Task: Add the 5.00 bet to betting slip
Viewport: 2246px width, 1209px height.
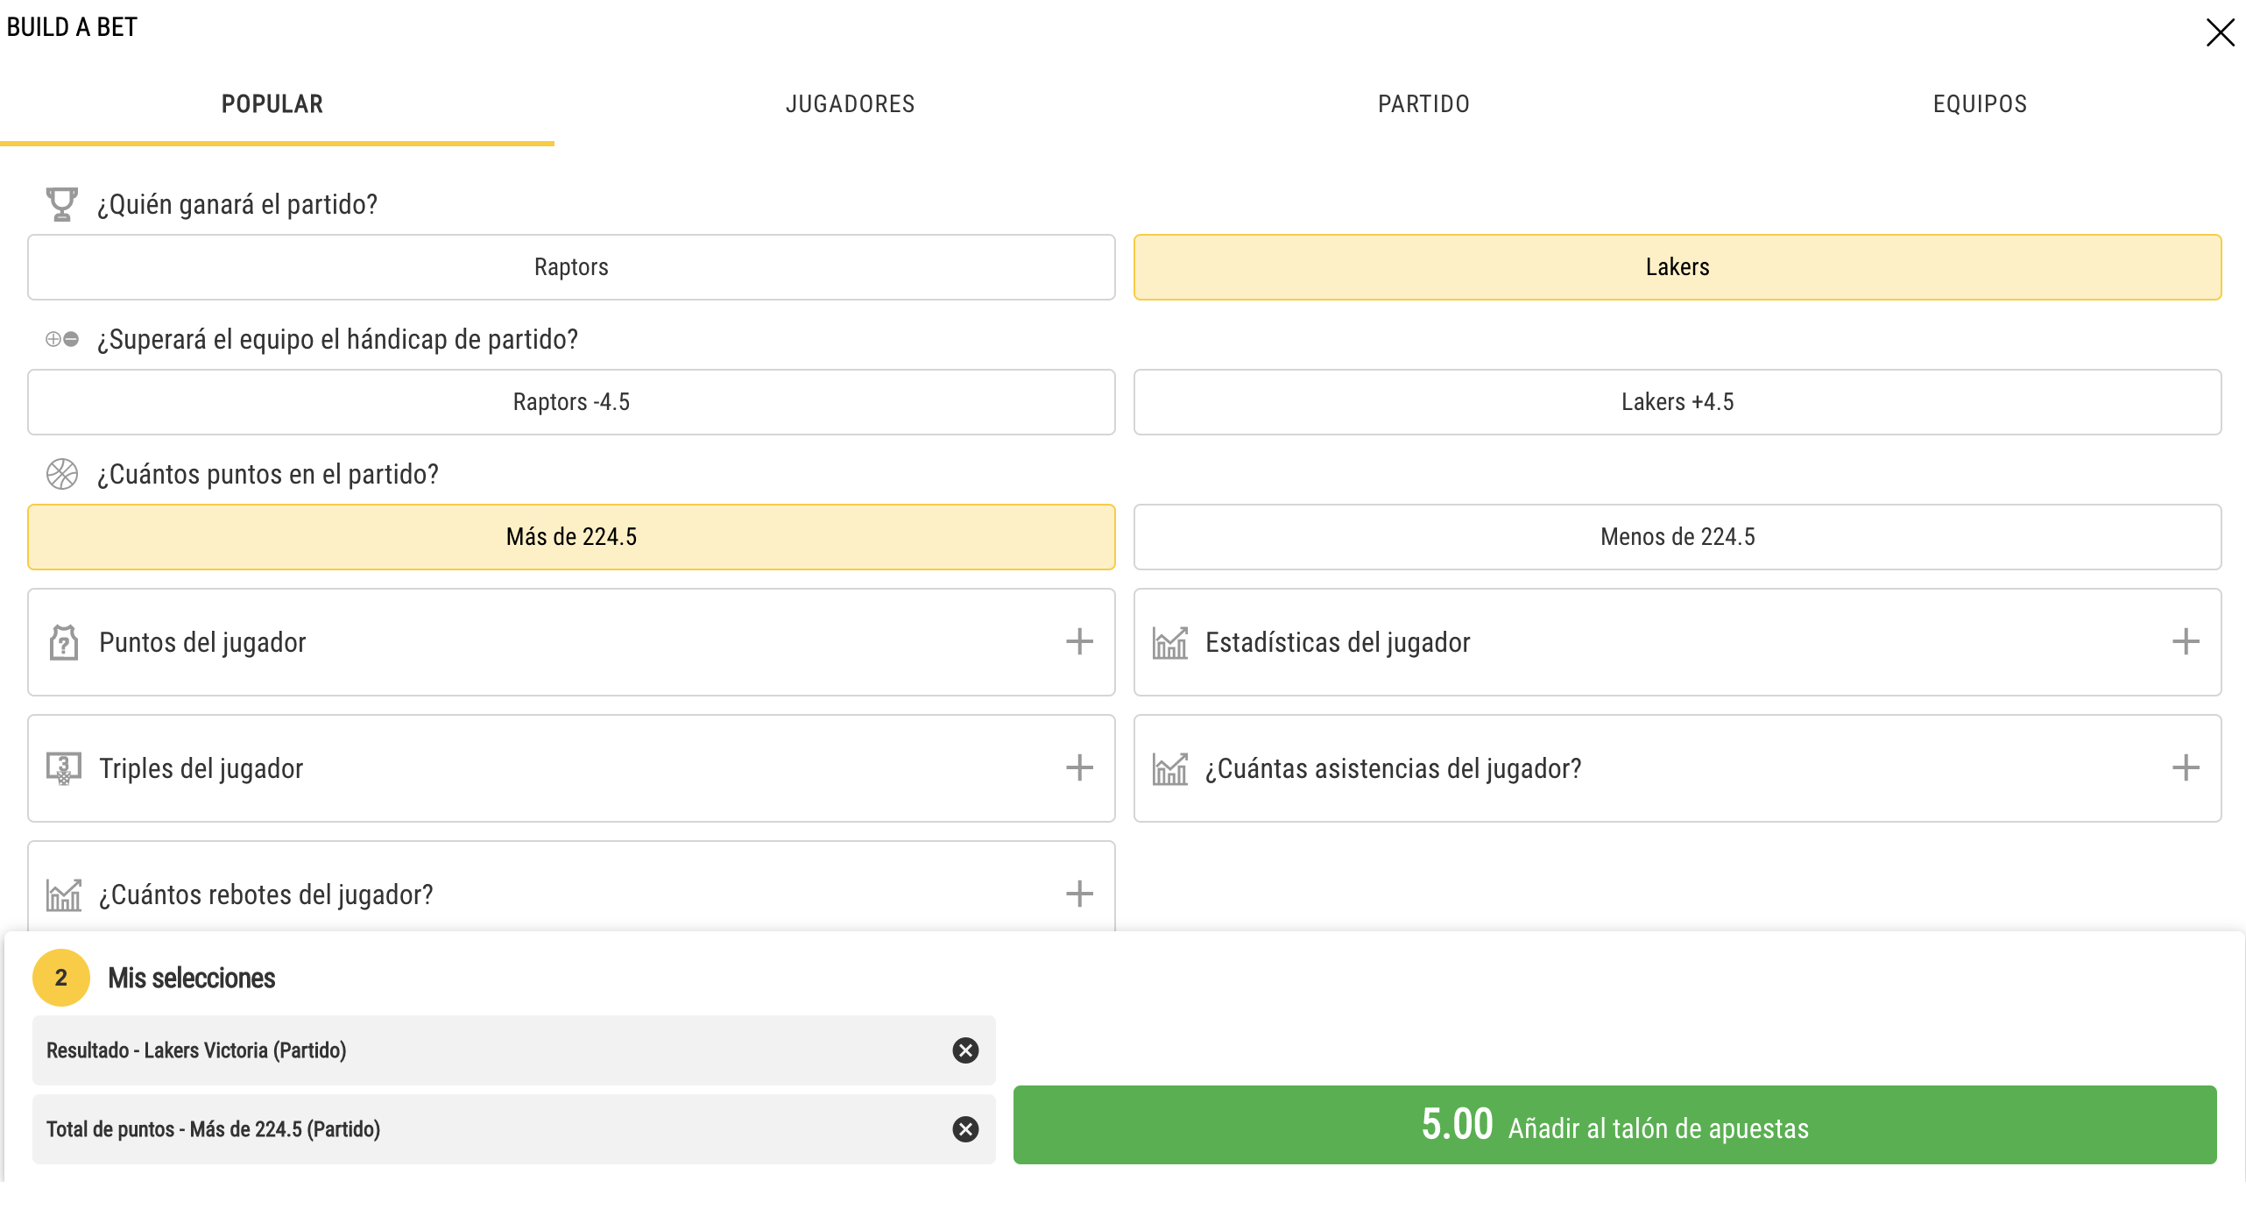Action: coord(1614,1125)
